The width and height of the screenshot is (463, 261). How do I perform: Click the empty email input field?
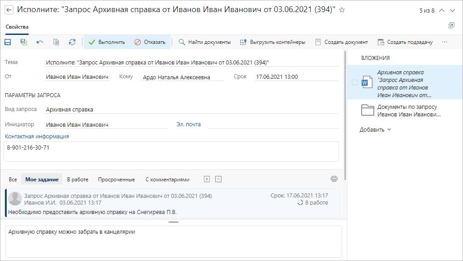click(x=274, y=125)
